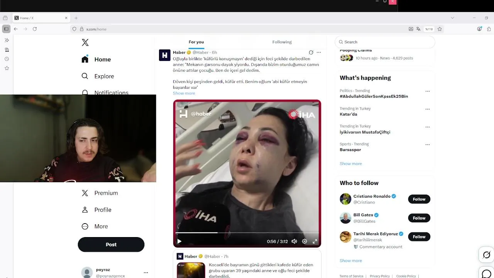This screenshot has width=494, height=278.
Task: Open the translate page icon
Action: (418, 29)
